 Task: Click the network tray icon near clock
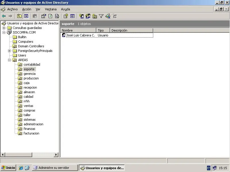coord(214,168)
